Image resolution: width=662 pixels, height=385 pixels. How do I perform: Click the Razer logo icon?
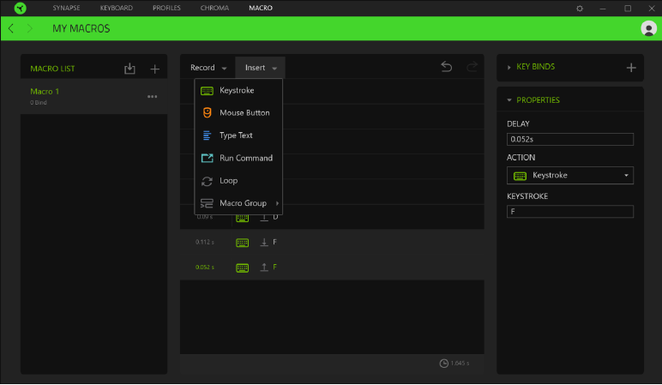tap(20, 8)
